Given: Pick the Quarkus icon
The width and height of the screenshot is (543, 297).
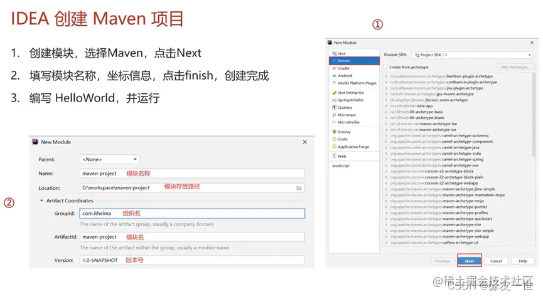Looking at the screenshot, I should (x=334, y=107).
